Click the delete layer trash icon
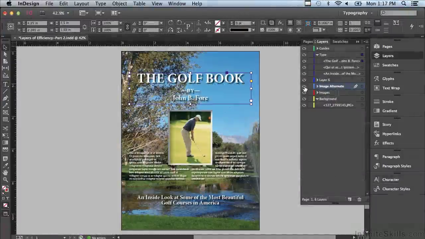 click(x=359, y=199)
